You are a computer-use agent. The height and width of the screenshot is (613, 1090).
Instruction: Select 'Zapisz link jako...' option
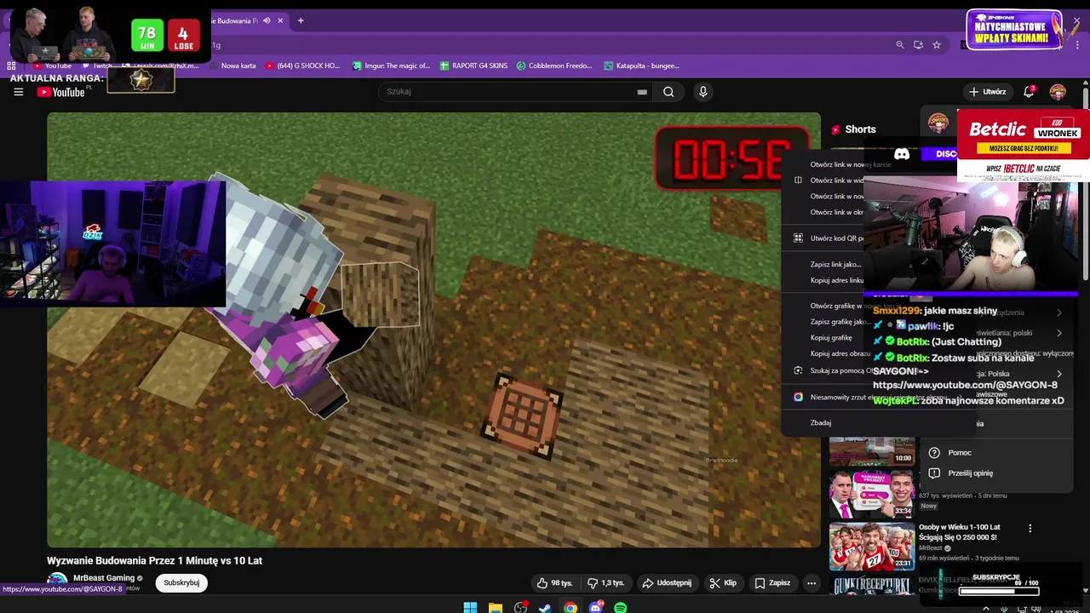click(835, 264)
